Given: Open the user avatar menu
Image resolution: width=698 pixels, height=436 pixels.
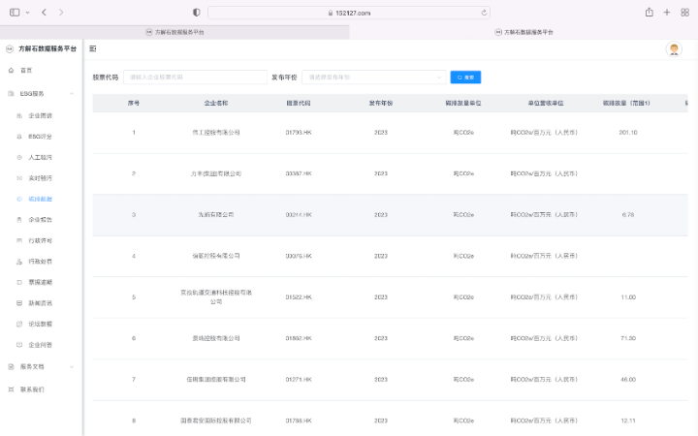Looking at the screenshot, I should click(x=674, y=49).
